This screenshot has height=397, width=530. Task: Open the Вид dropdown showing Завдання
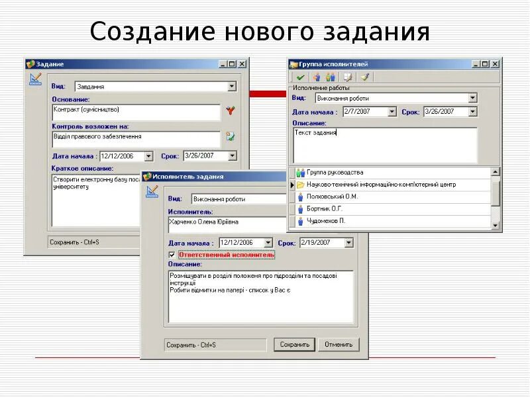231,87
